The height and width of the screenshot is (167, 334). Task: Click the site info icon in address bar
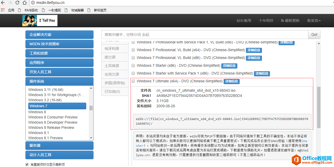(33, 3)
